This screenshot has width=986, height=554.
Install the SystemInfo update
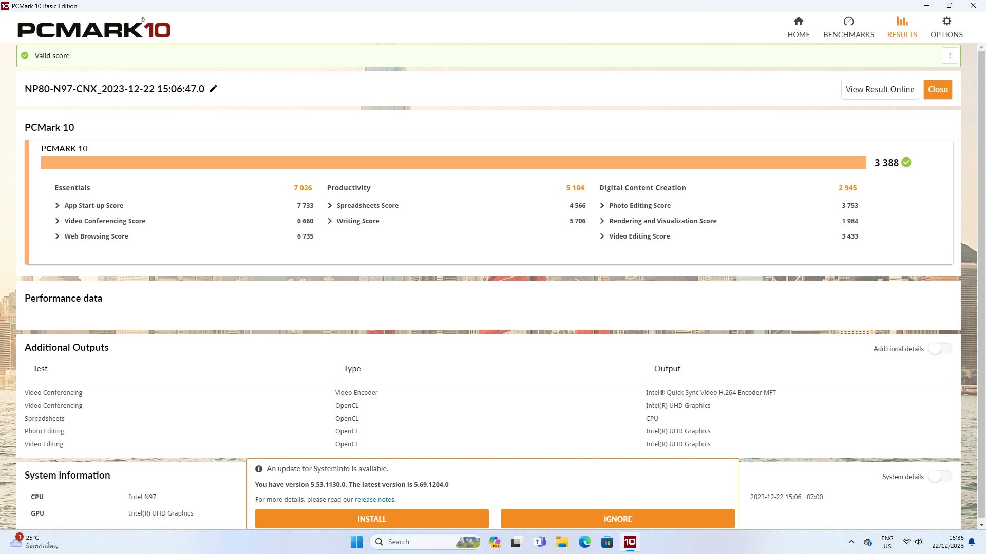372,519
